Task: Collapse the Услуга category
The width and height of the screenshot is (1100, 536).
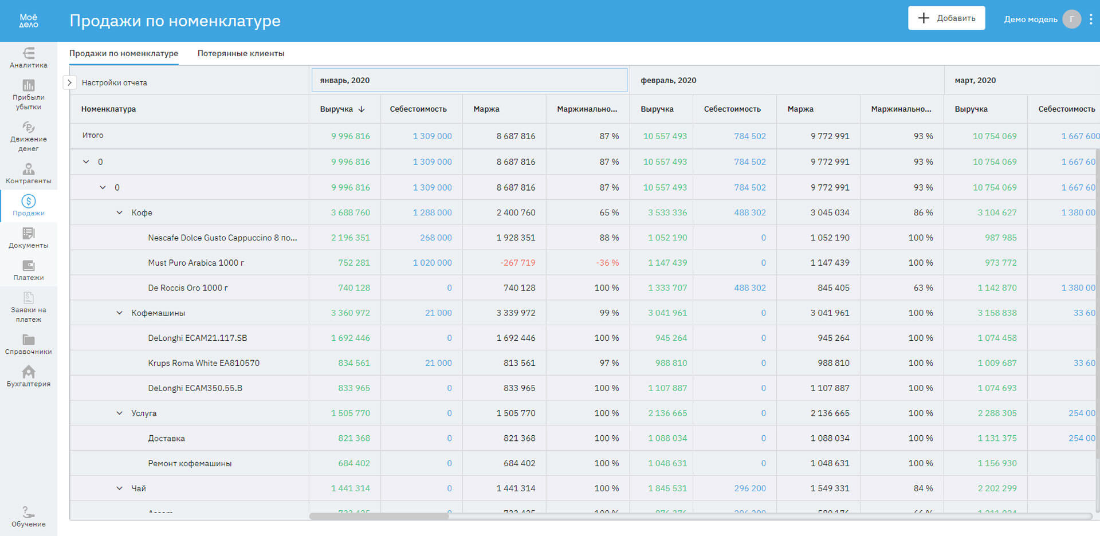Action: point(119,413)
